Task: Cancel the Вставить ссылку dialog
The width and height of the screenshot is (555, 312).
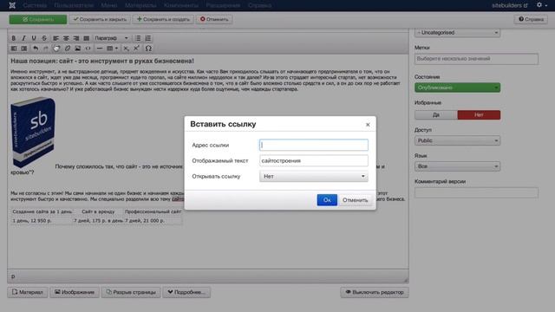Action: point(355,200)
